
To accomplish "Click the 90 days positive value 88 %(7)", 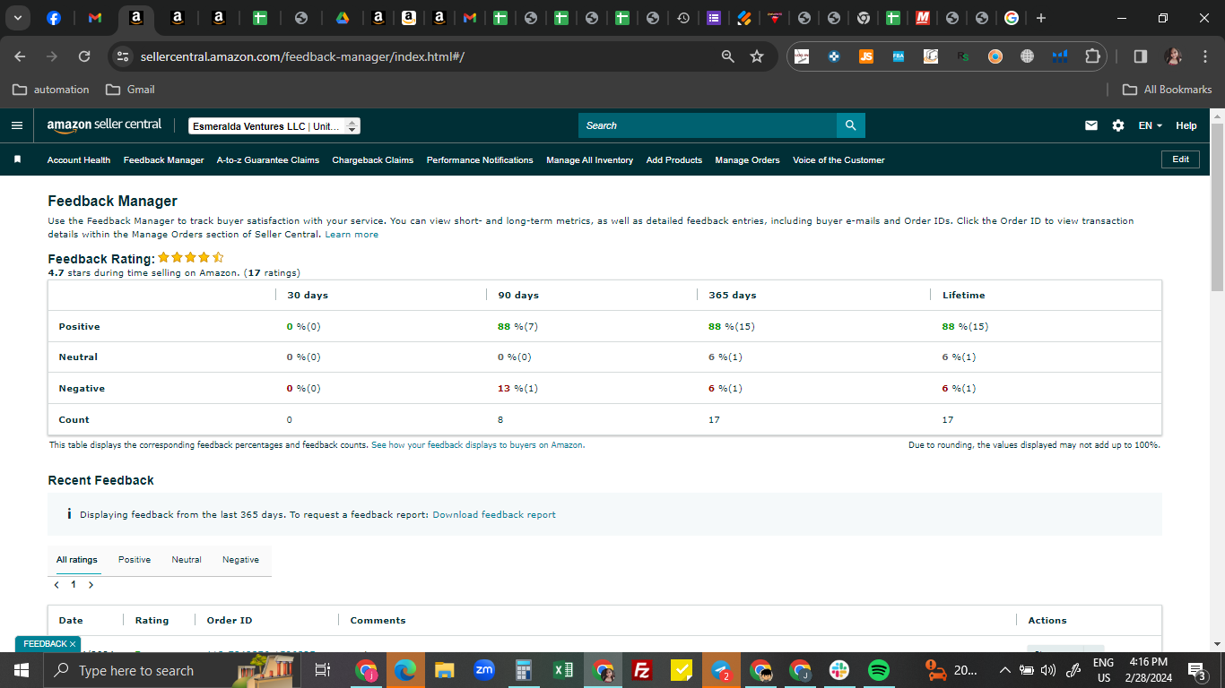I will pyautogui.click(x=517, y=327).
